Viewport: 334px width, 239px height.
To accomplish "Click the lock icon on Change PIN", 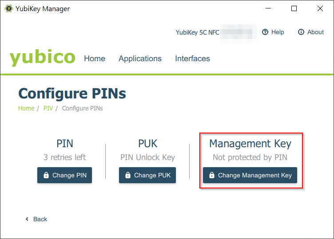I will (x=46, y=175).
